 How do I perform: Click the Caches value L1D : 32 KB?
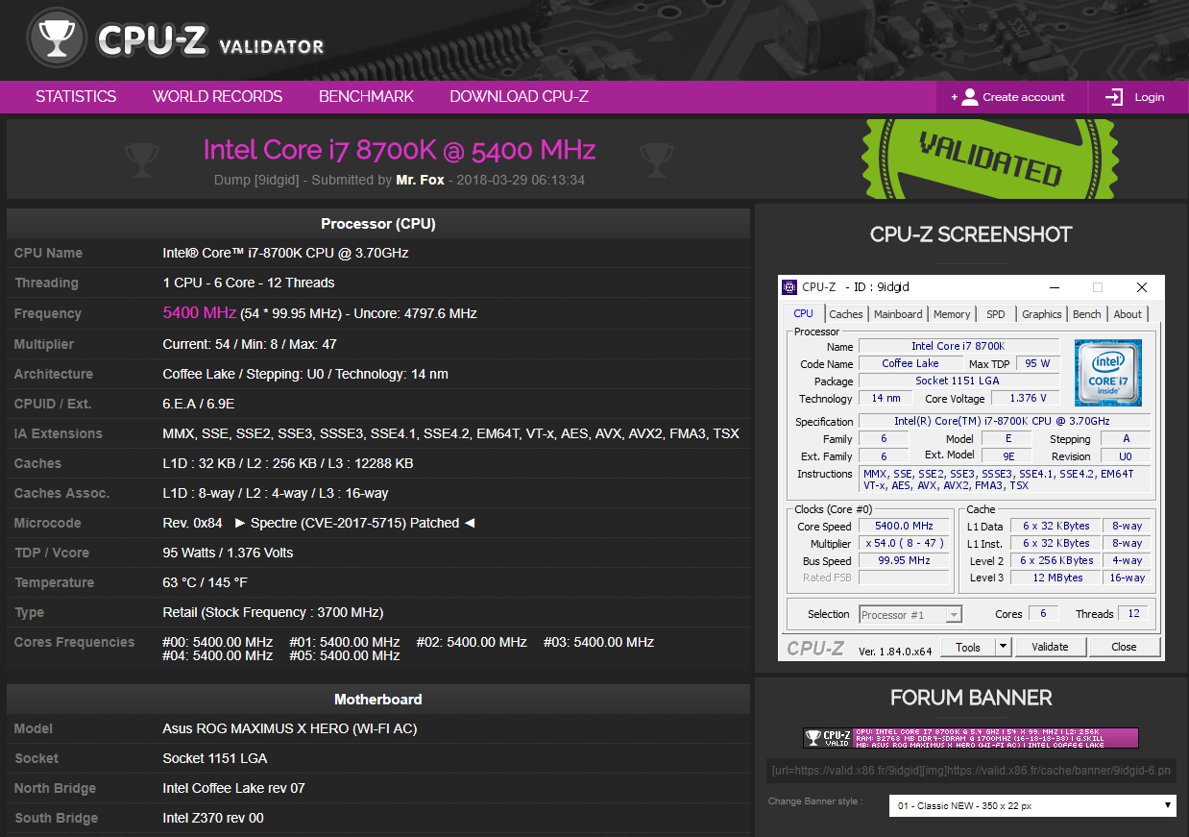coord(288,463)
